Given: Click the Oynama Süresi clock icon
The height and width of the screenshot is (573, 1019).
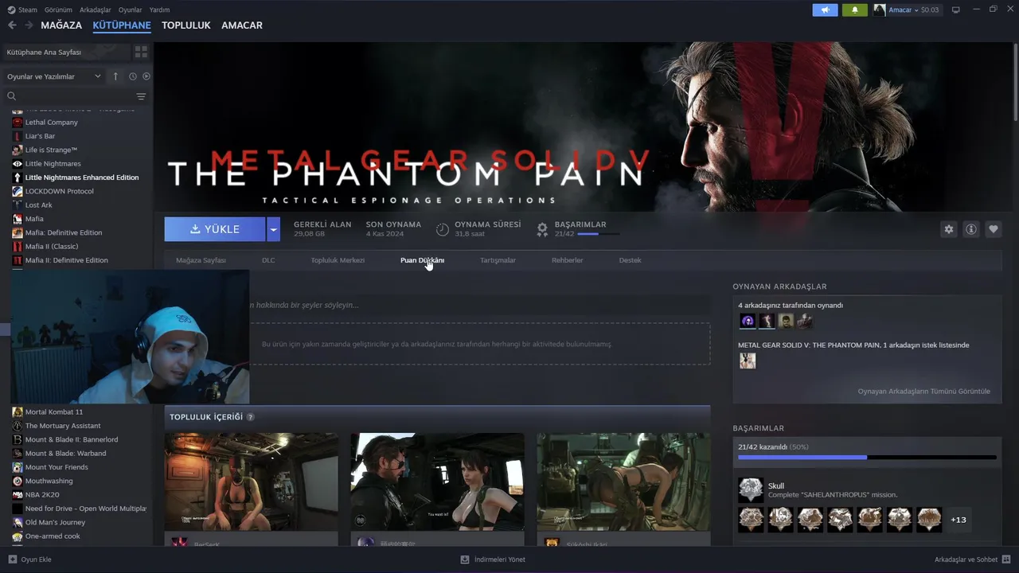Looking at the screenshot, I should pyautogui.click(x=443, y=229).
